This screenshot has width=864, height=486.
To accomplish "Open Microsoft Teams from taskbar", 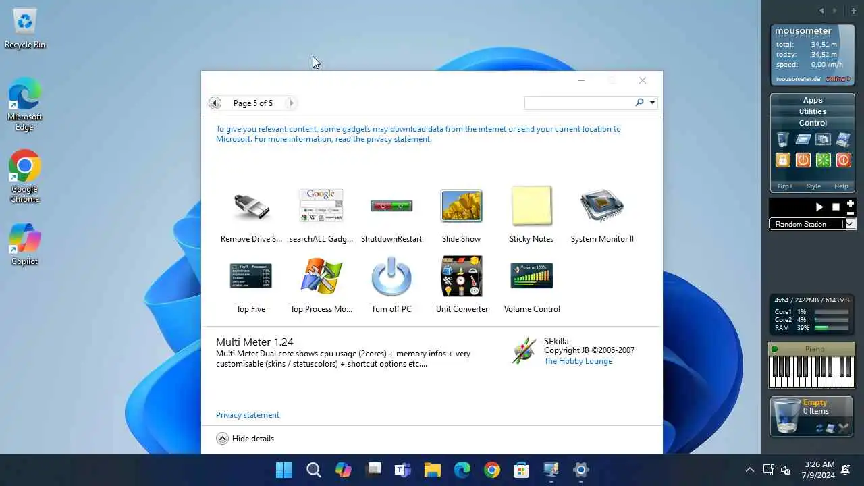I will pyautogui.click(x=403, y=470).
